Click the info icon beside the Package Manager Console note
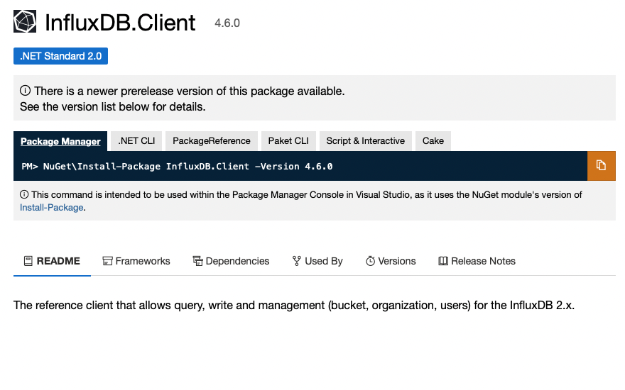The height and width of the screenshot is (390, 625). coord(24,194)
